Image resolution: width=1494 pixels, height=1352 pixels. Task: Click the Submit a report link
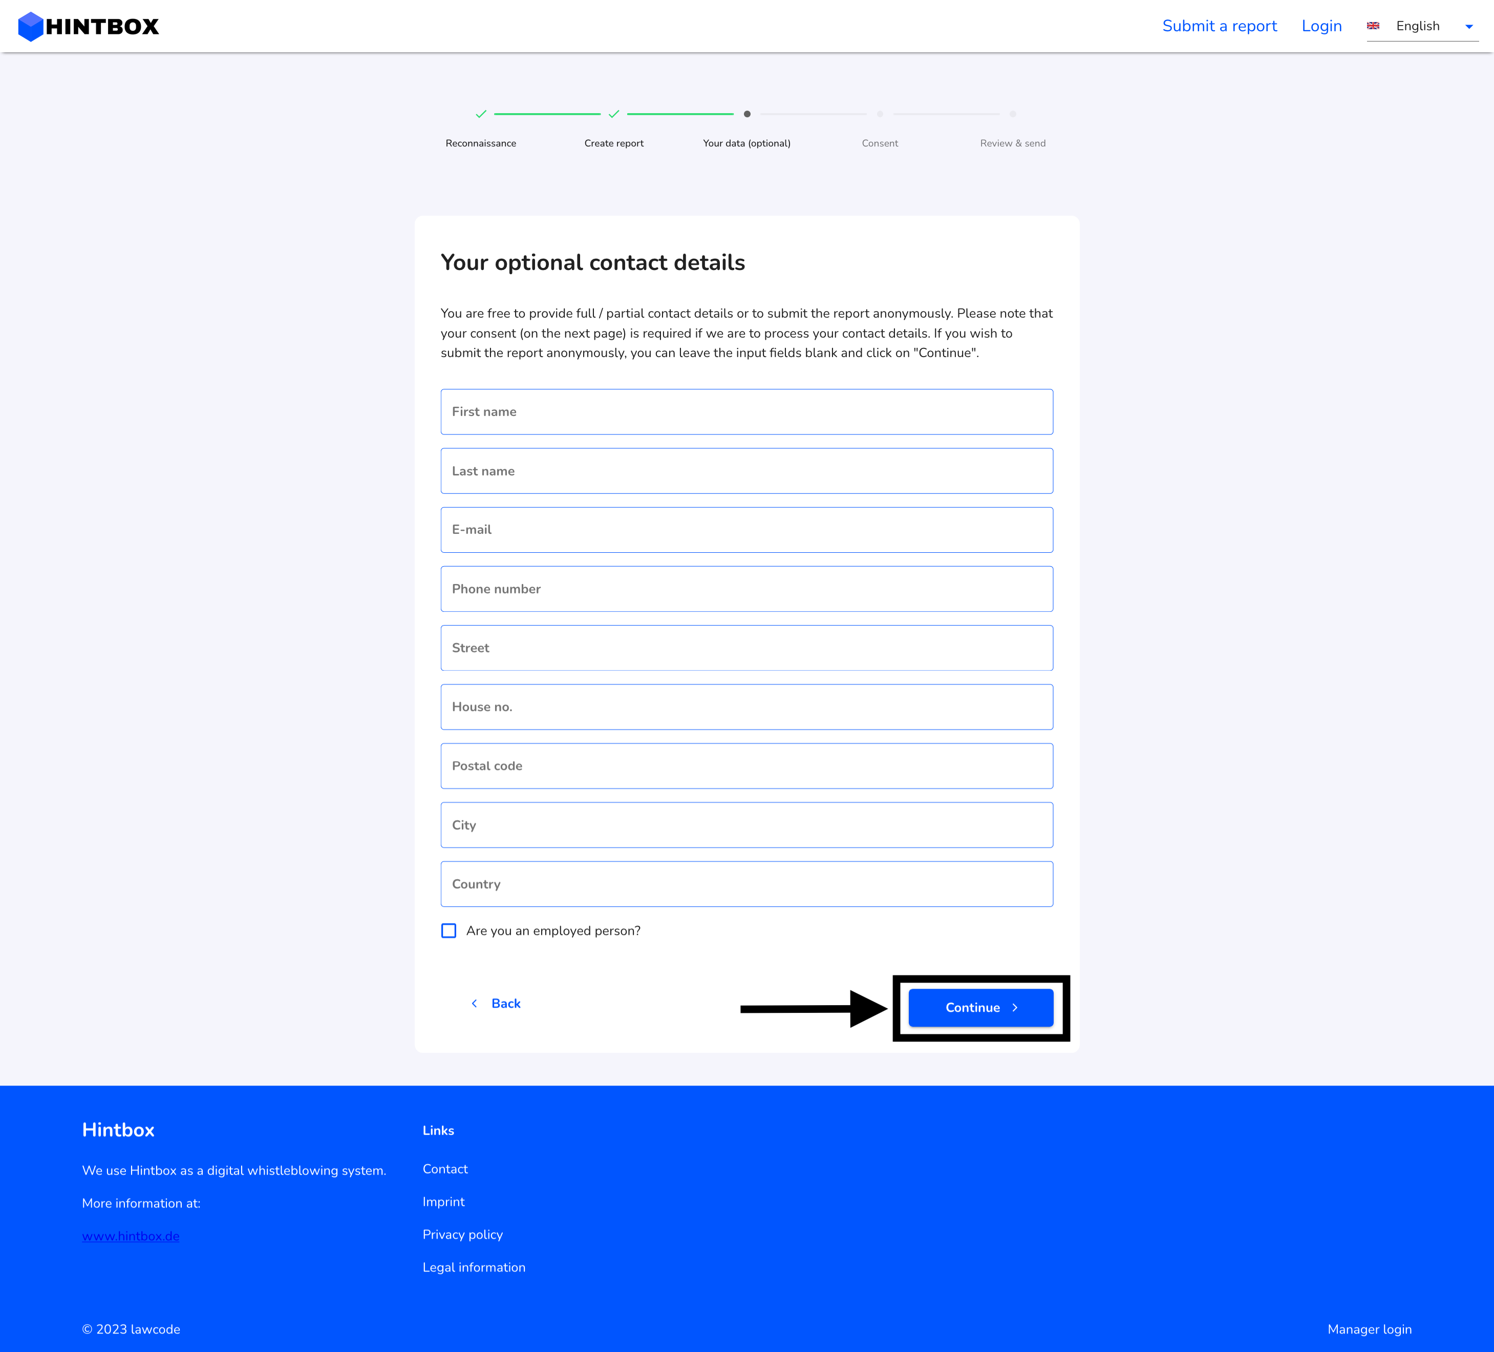point(1219,26)
